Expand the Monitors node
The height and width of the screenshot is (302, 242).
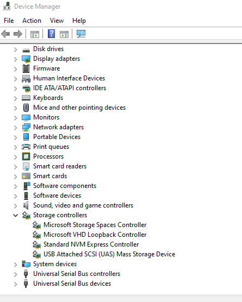point(16,118)
